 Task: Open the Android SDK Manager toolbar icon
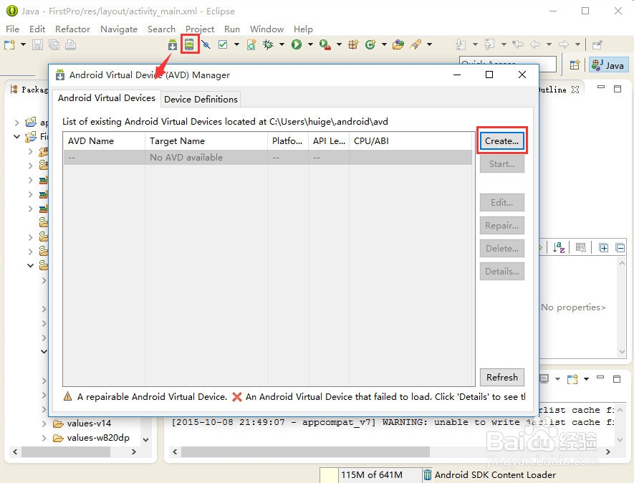click(x=173, y=44)
